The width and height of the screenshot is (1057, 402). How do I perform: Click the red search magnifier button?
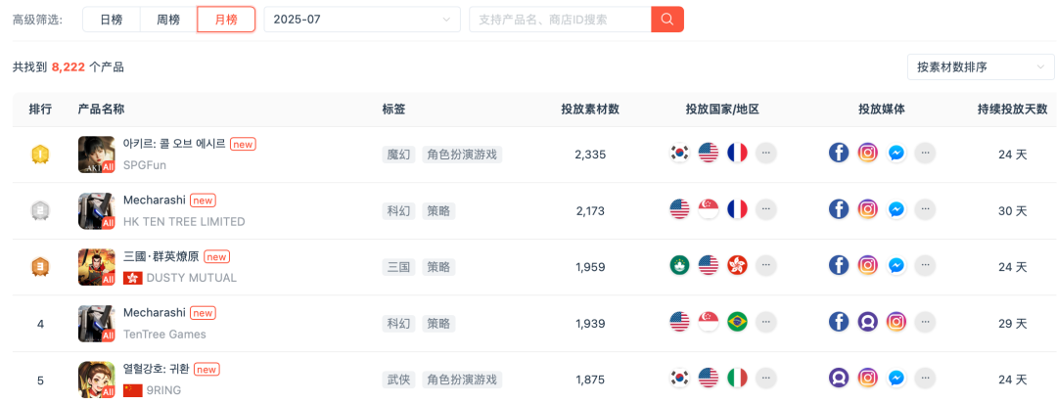[x=667, y=20]
